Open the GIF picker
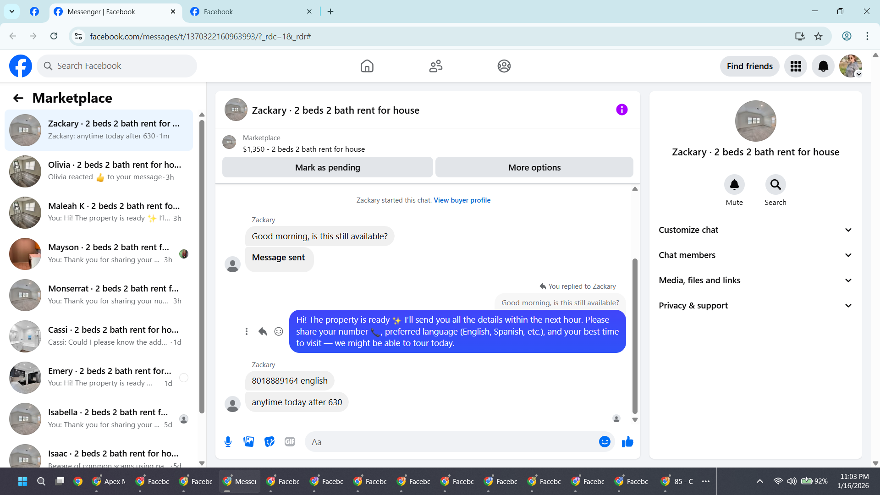 pyautogui.click(x=290, y=442)
